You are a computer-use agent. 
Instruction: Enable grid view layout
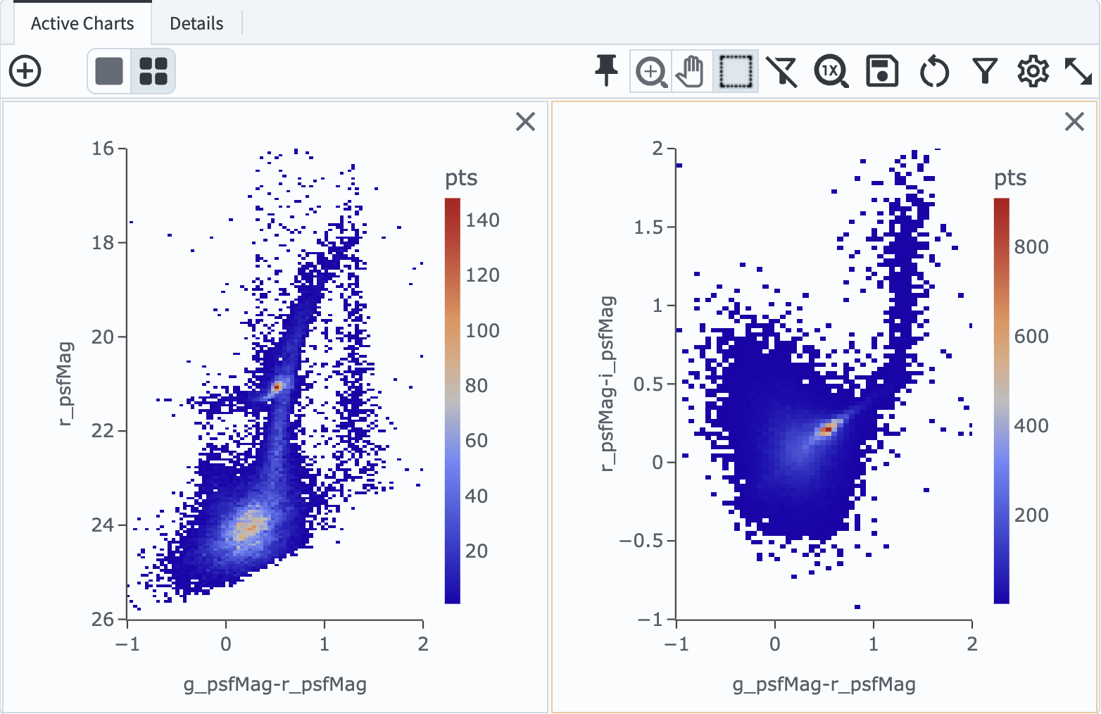coord(153,70)
